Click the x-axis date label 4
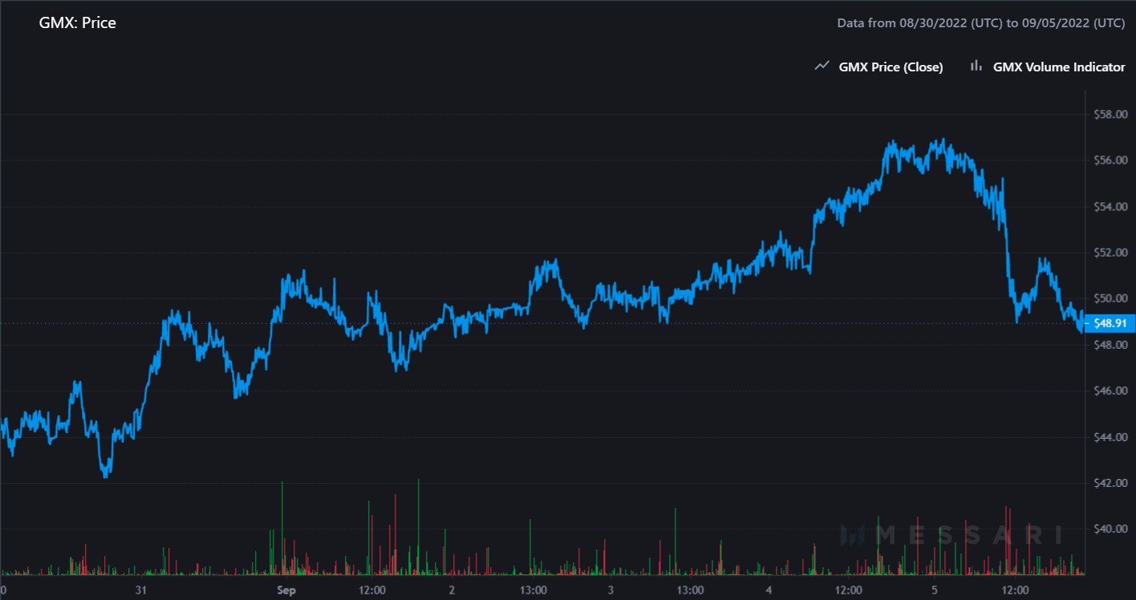 point(769,590)
